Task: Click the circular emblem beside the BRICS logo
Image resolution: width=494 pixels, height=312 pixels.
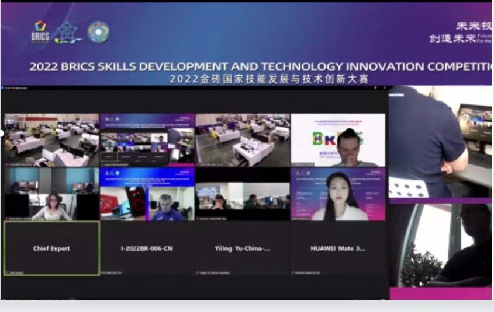Action: pos(98,32)
